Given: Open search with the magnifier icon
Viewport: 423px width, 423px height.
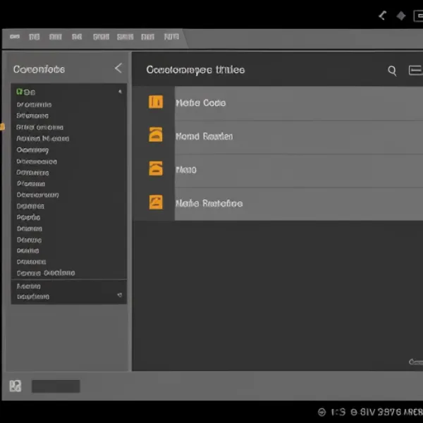Looking at the screenshot, I should [x=392, y=71].
